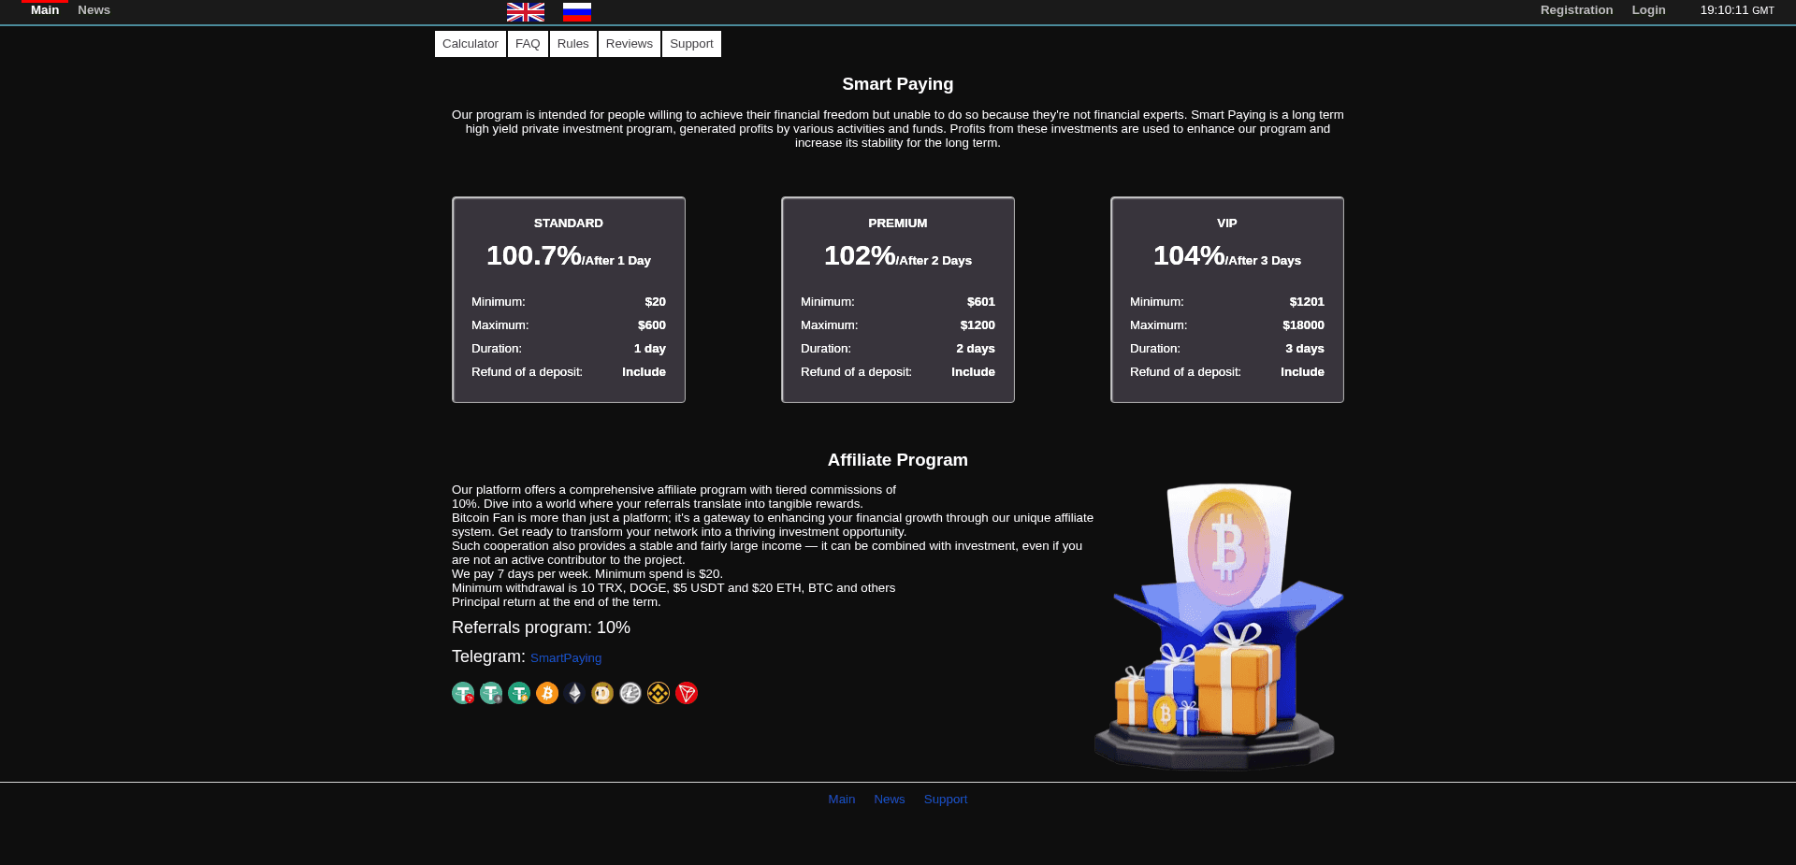1796x865 pixels.
Task: Select the Ethereum payment icon
Action: click(x=574, y=693)
